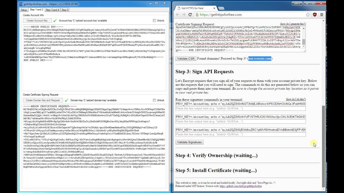
Task: Go back in the browser
Action: (177, 15)
